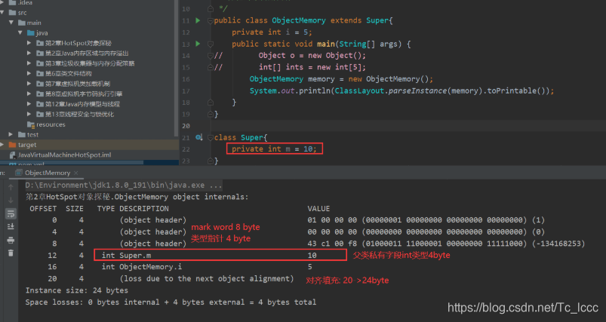This screenshot has height=322, width=606.
Task: Click the Down stack trace arrow in Run panel
Action: point(11,200)
